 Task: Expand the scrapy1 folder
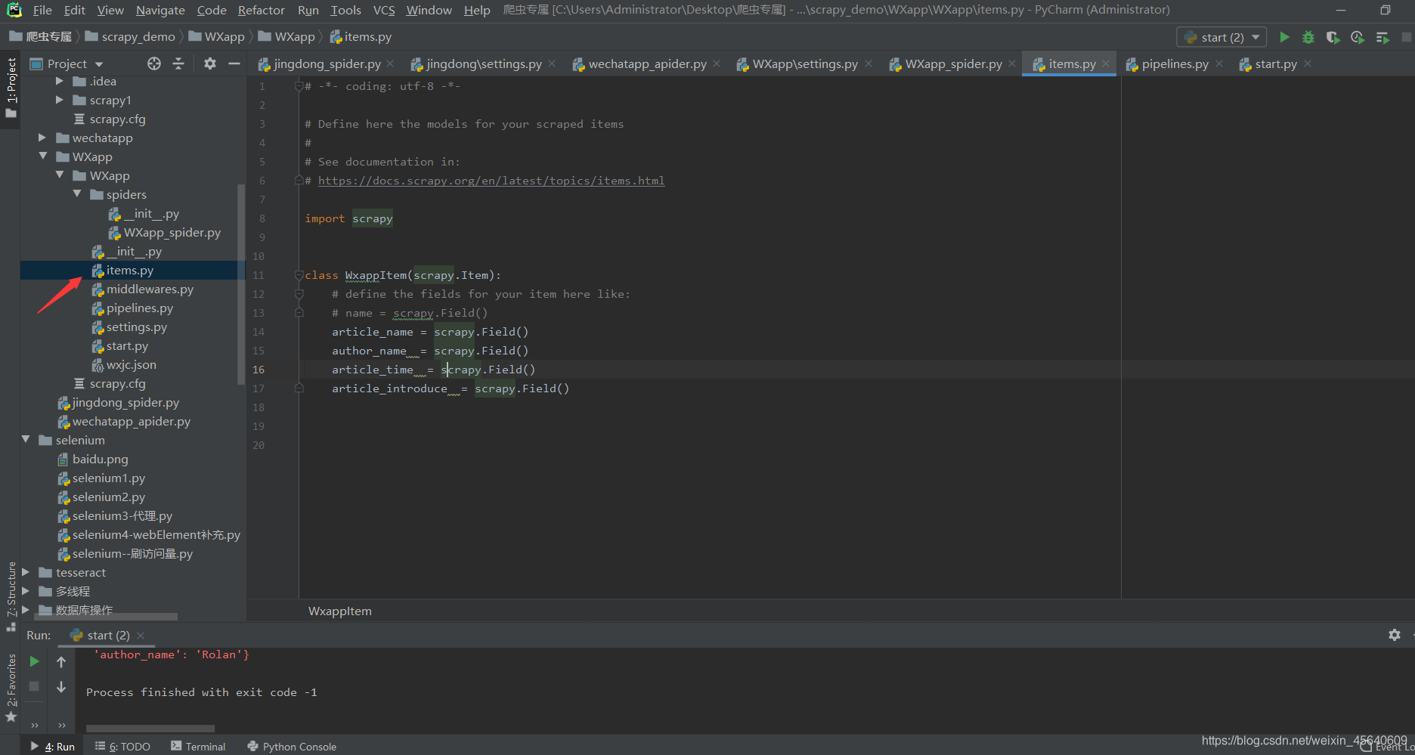(x=60, y=100)
